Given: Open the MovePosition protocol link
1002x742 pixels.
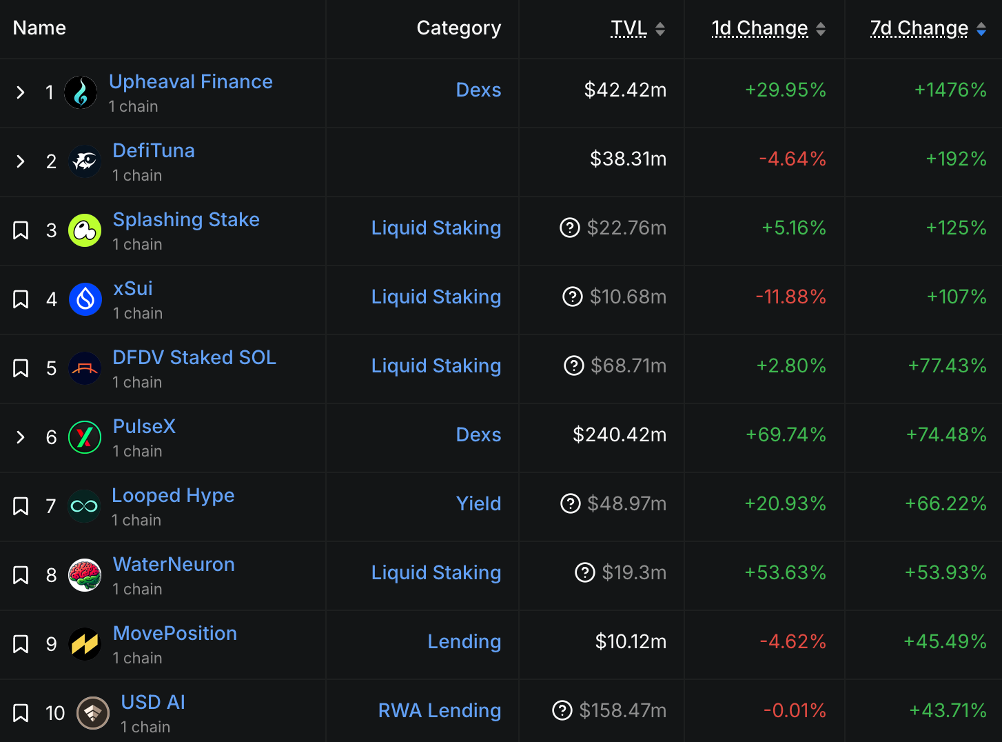Looking at the screenshot, I should coord(175,633).
